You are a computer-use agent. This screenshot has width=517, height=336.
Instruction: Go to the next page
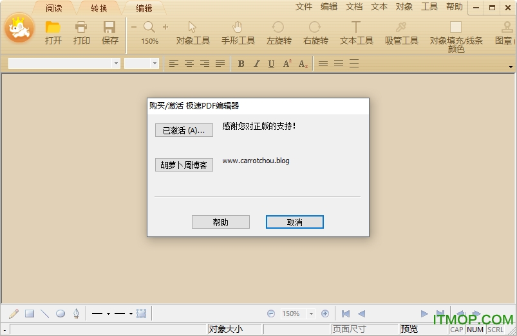pos(424,314)
